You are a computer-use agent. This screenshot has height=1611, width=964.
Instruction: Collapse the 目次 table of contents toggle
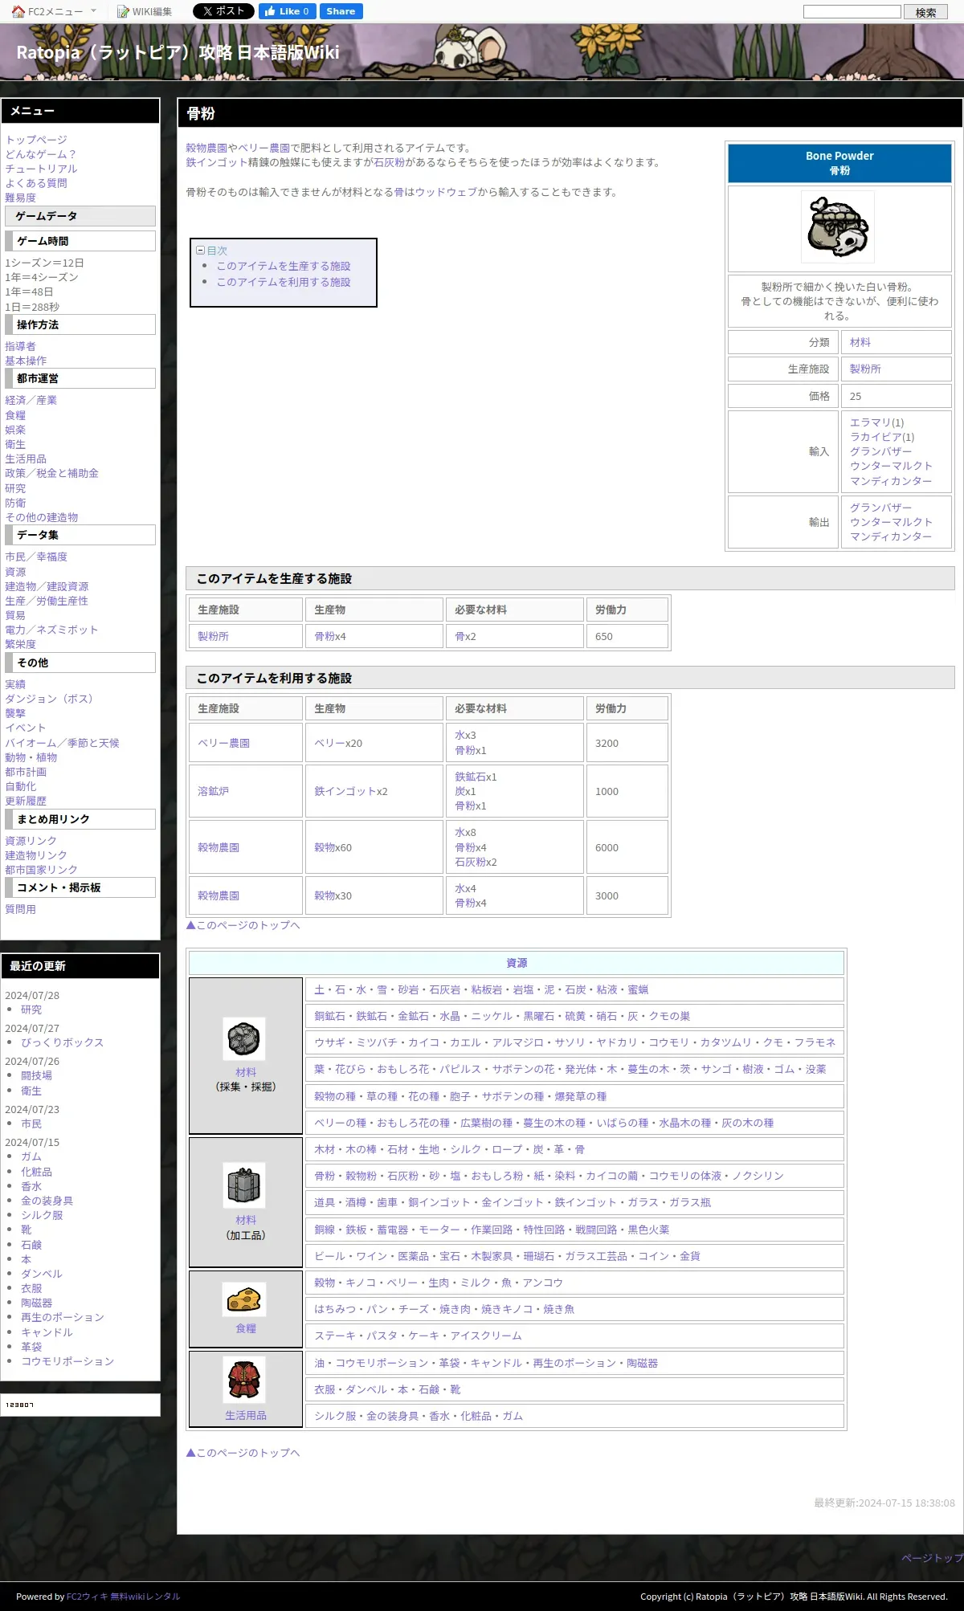coord(201,250)
